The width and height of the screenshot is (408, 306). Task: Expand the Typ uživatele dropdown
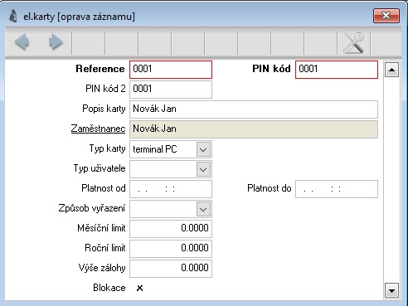pyautogui.click(x=203, y=169)
